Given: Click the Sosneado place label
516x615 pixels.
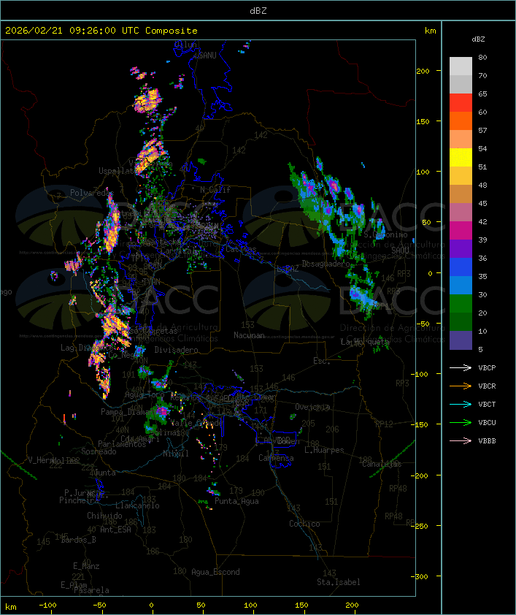Looking at the screenshot, I should 99,451.
